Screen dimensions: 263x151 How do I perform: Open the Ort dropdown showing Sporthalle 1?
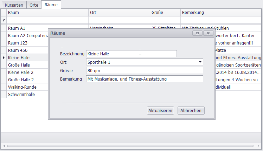200,62
